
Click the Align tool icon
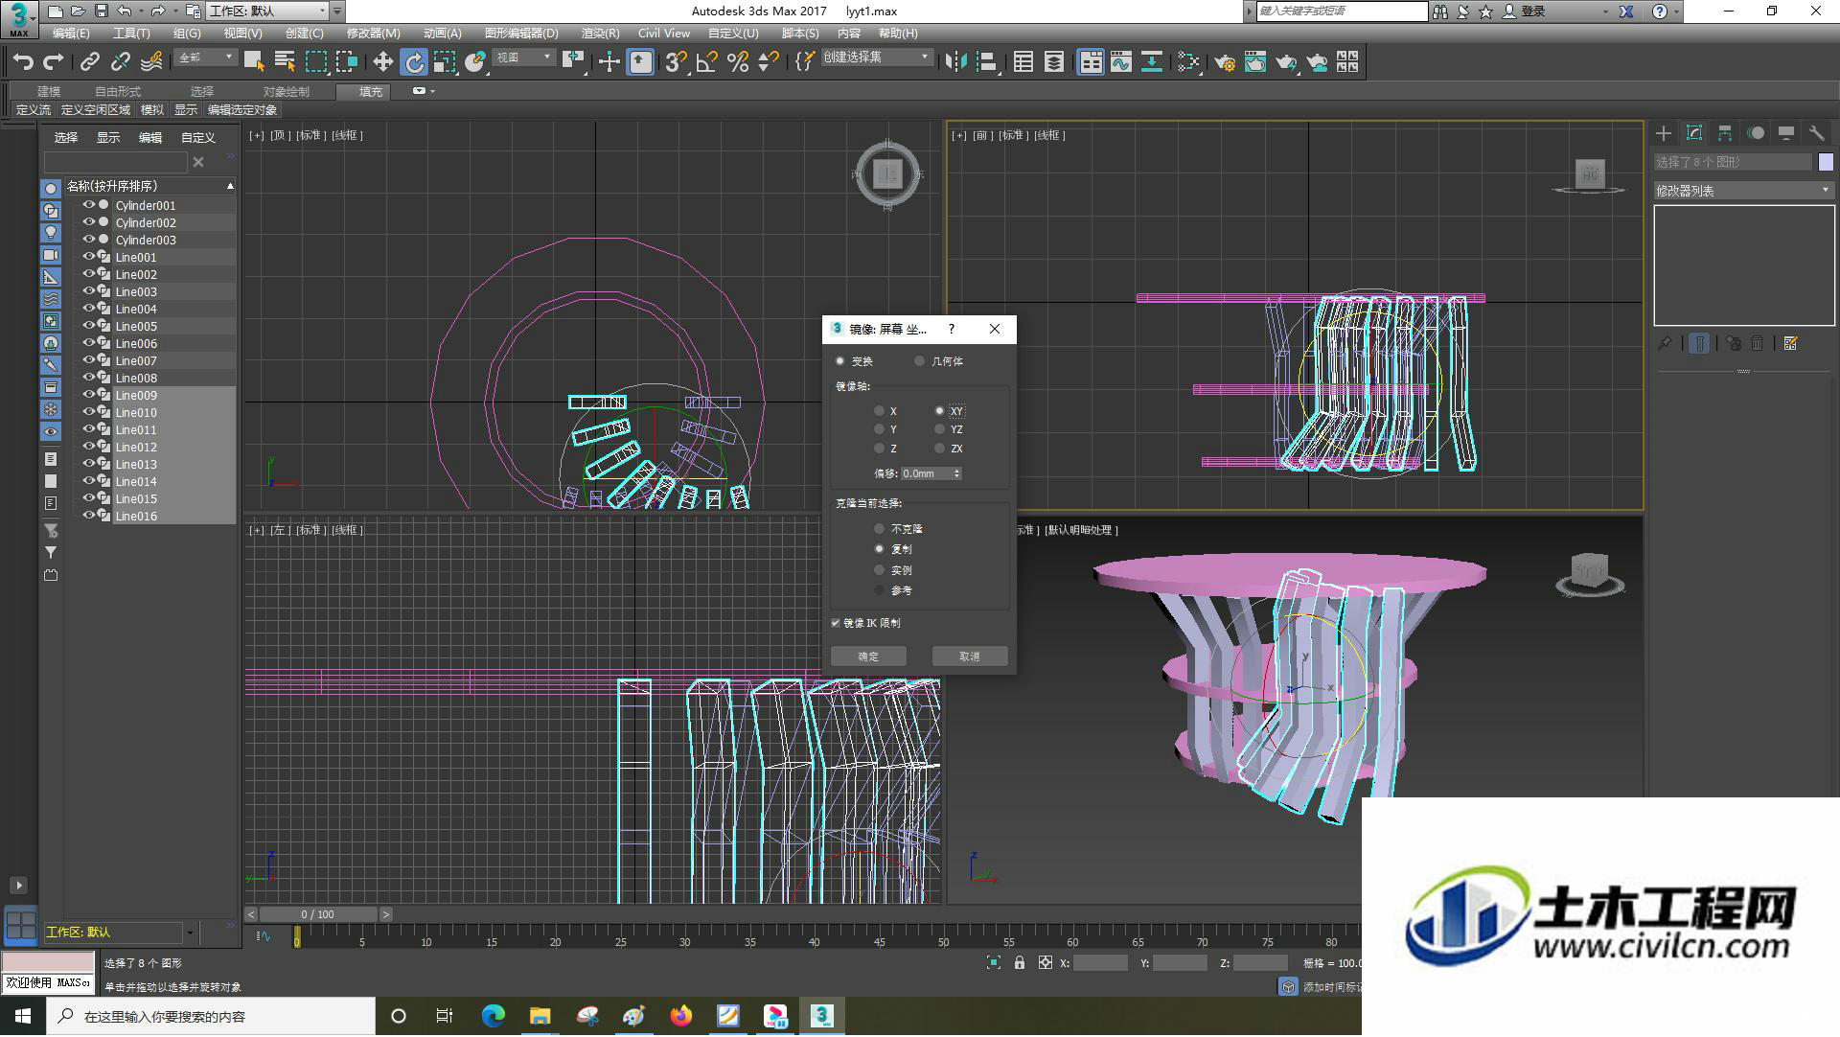pyautogui.click(x=987, y=62)
